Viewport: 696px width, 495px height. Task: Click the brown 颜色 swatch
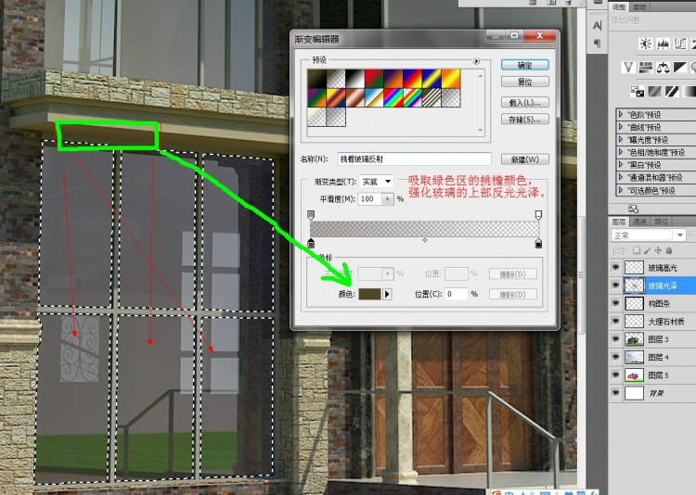(369, 294)
